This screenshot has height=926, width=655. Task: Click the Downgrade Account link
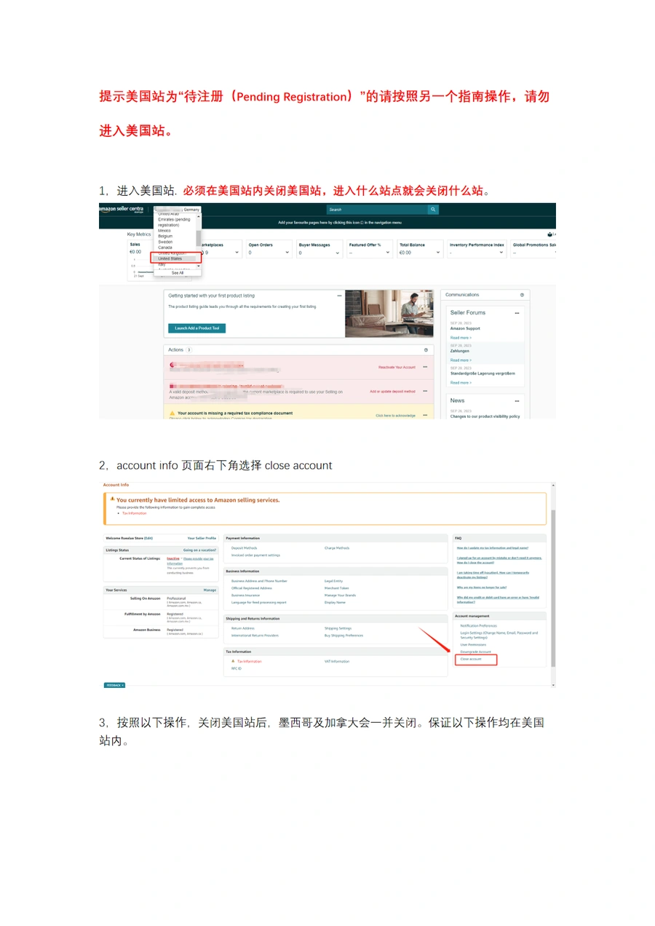point(476,652)
